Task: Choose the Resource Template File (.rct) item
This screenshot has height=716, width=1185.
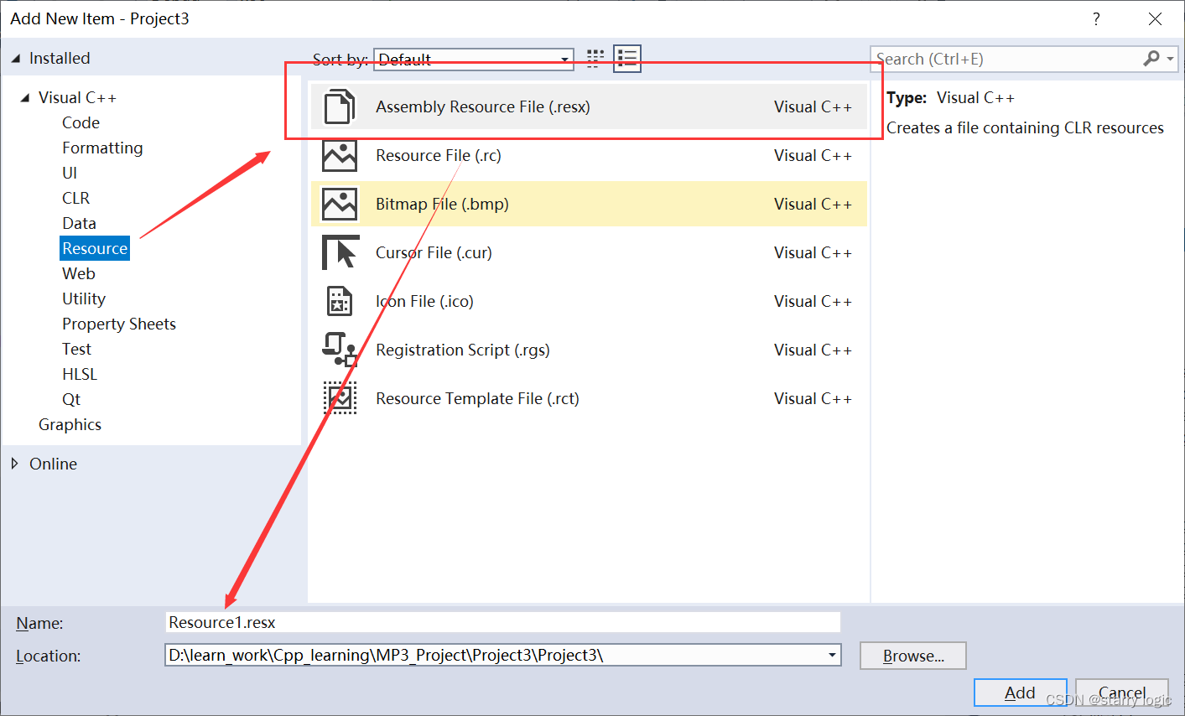Action: point(477,398)
